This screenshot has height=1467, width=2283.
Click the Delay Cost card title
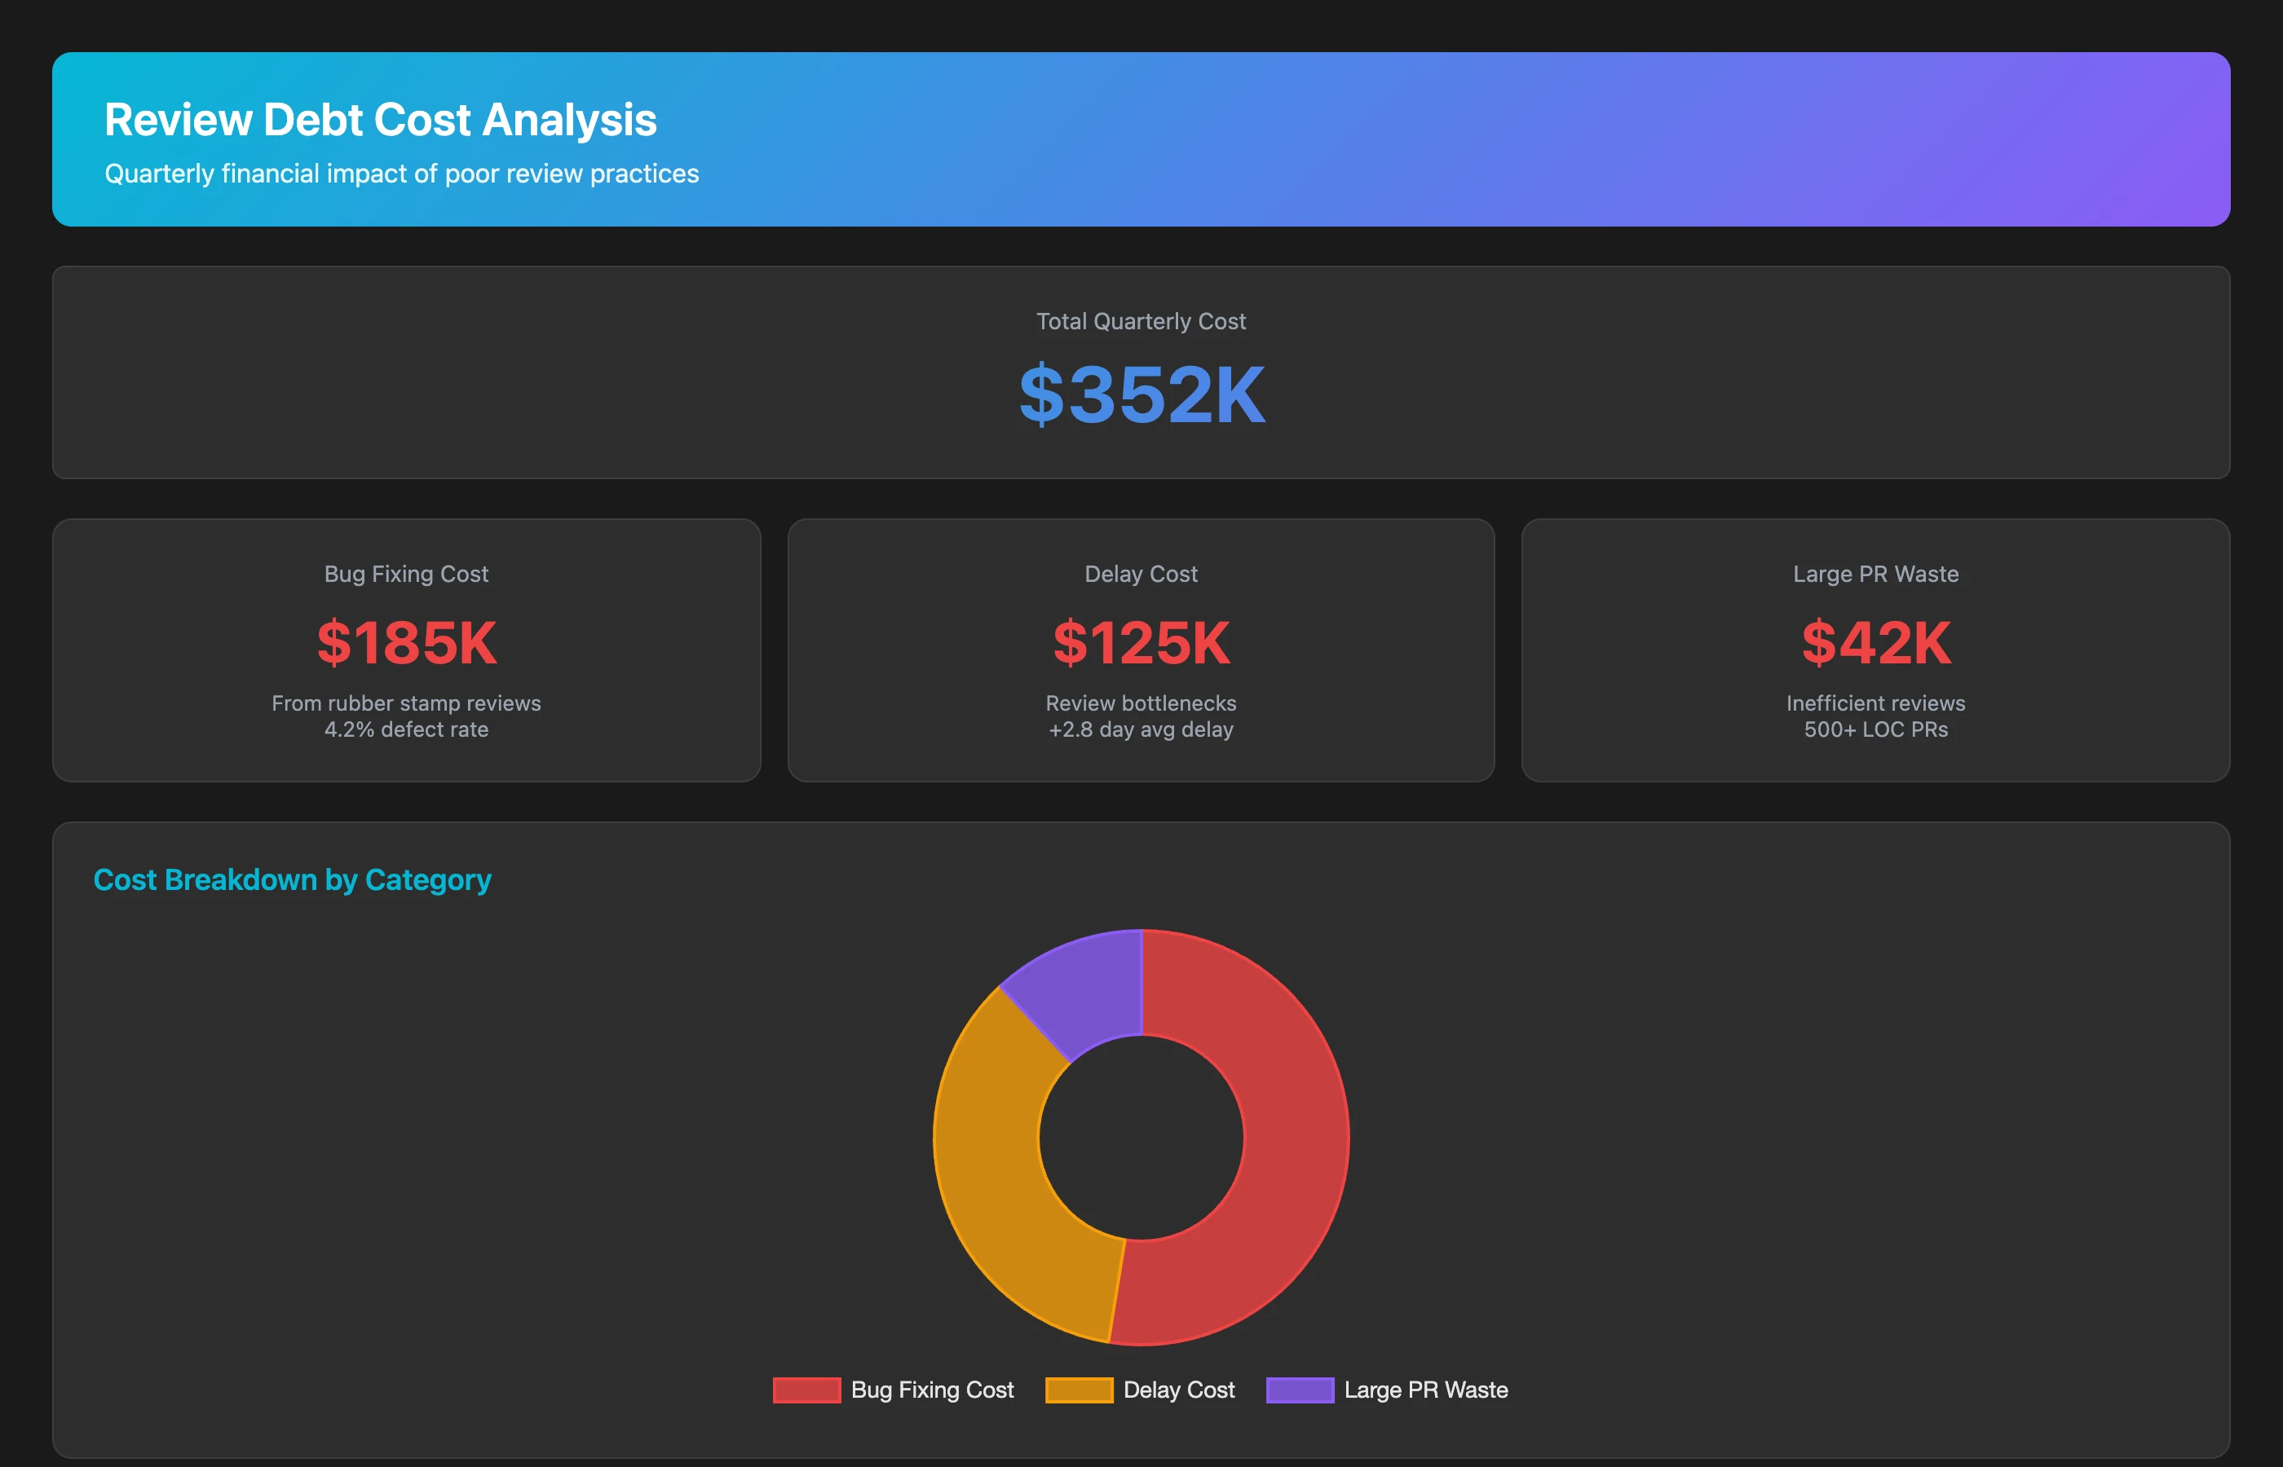[1141, 574]
